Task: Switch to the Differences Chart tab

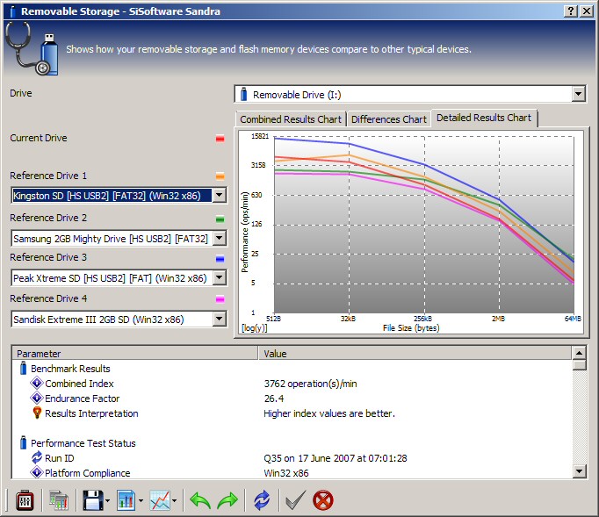Action: pyautogui.click(x=388, y=119)
